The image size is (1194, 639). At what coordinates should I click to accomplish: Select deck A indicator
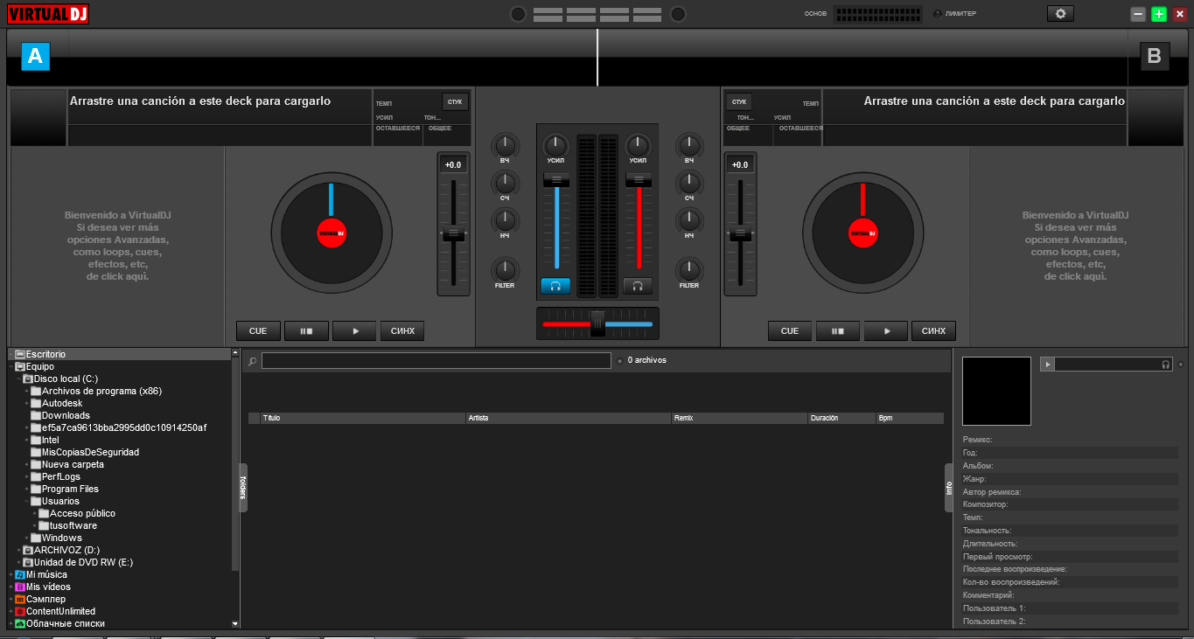click(35, 56)
